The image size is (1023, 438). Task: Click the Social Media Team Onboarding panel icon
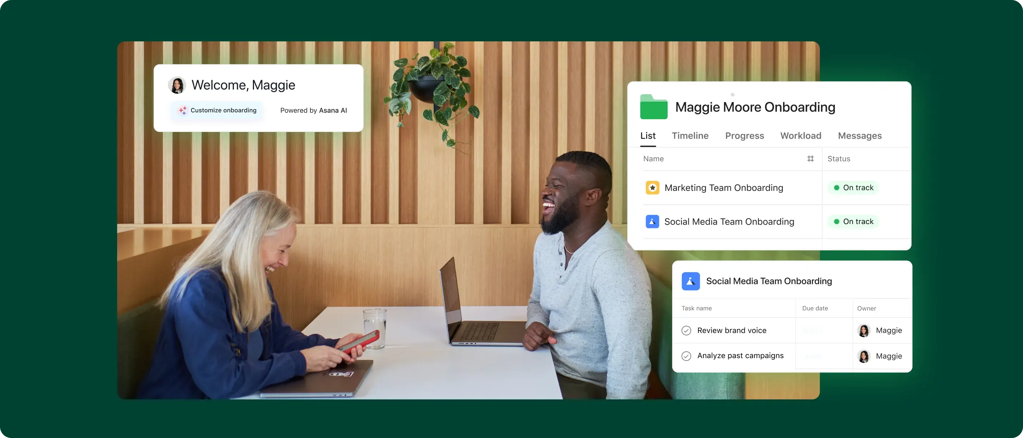pyautogui.click(x=690, y=280)
